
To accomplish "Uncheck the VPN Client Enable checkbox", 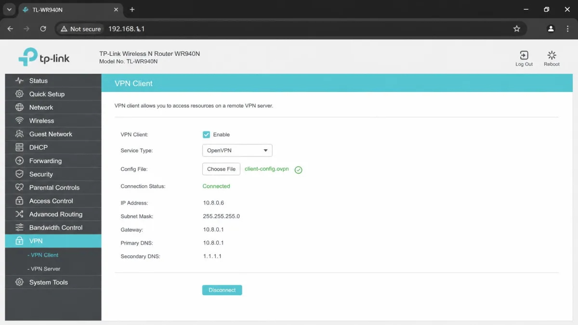I will (x=207, y=134).
